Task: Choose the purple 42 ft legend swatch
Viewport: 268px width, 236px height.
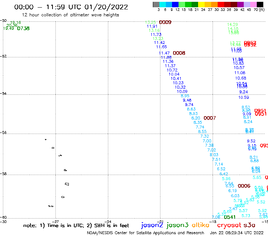Action: 240,4
